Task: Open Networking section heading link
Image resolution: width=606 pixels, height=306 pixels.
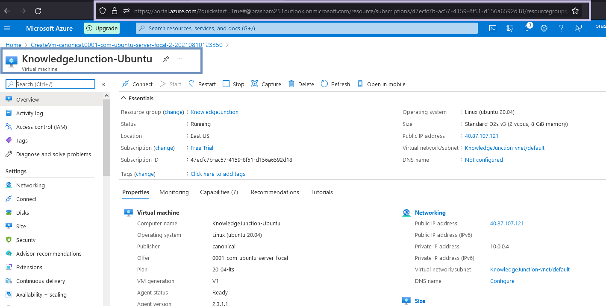Action: (x=430, y=213)
